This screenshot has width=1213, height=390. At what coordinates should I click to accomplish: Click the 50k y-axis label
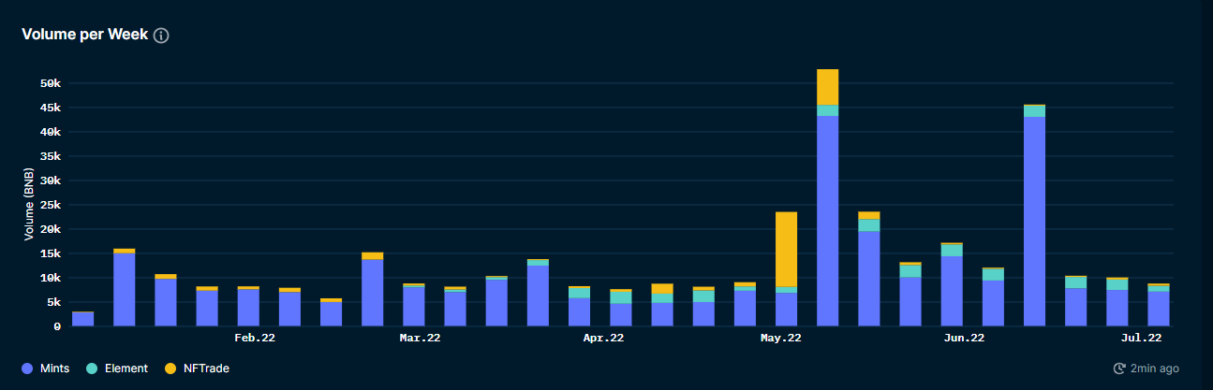pyautogui.click(x=50, y=83)
